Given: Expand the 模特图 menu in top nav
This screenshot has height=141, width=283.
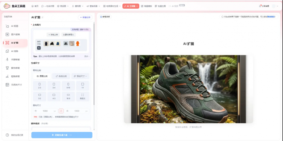Looking at the screenshot, I should [x=77, y=6].
